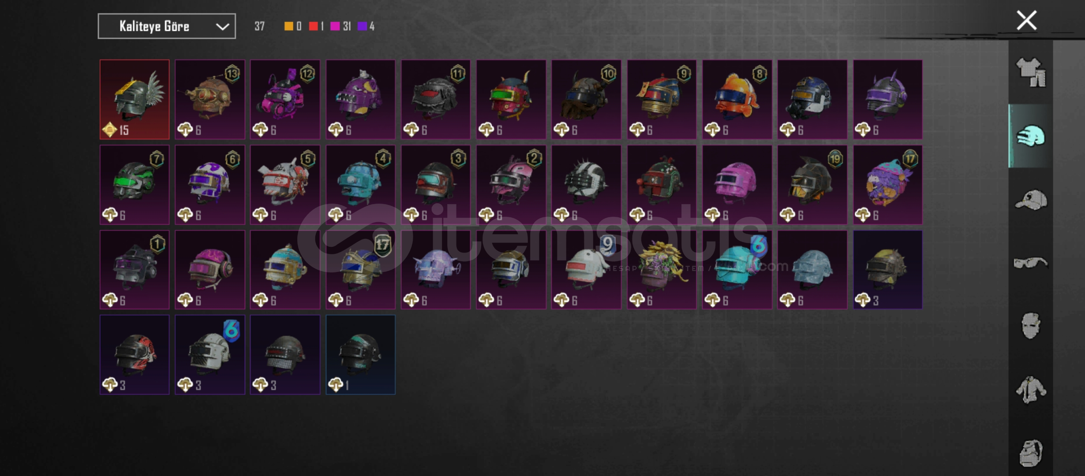Viewport: 1085px width, 476px height.
Task: Select the green visor helmet numbered 7
Action: click(135, 185)
